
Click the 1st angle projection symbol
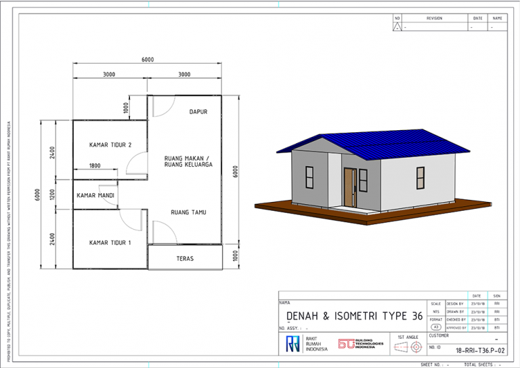(x=408, y=347)
